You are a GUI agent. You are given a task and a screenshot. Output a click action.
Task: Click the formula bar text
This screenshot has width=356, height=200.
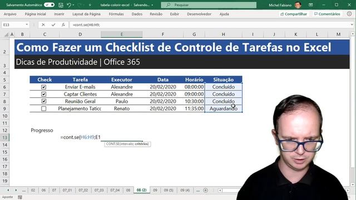(x=86, y=24)
